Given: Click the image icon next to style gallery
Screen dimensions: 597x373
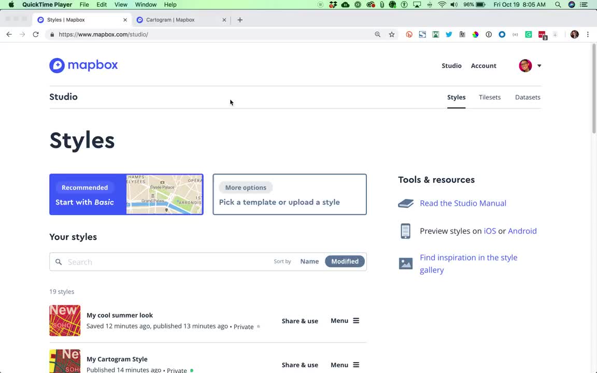Looking at the screenshot, I should 406,263.
